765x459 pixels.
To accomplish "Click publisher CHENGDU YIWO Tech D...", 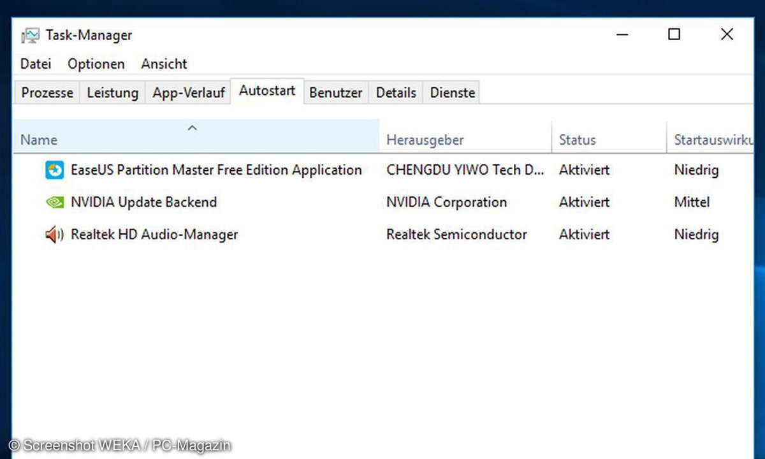I will [465, 170].
